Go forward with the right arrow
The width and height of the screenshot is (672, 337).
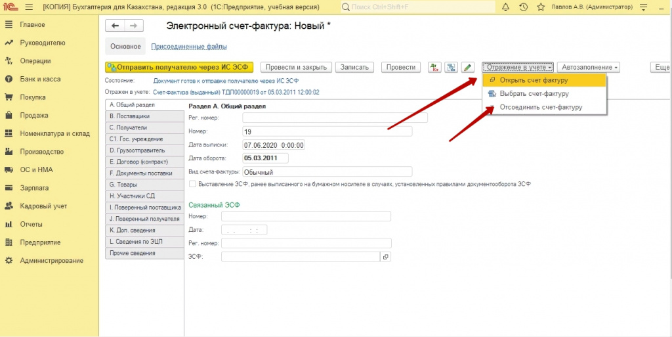click(134, 26)
